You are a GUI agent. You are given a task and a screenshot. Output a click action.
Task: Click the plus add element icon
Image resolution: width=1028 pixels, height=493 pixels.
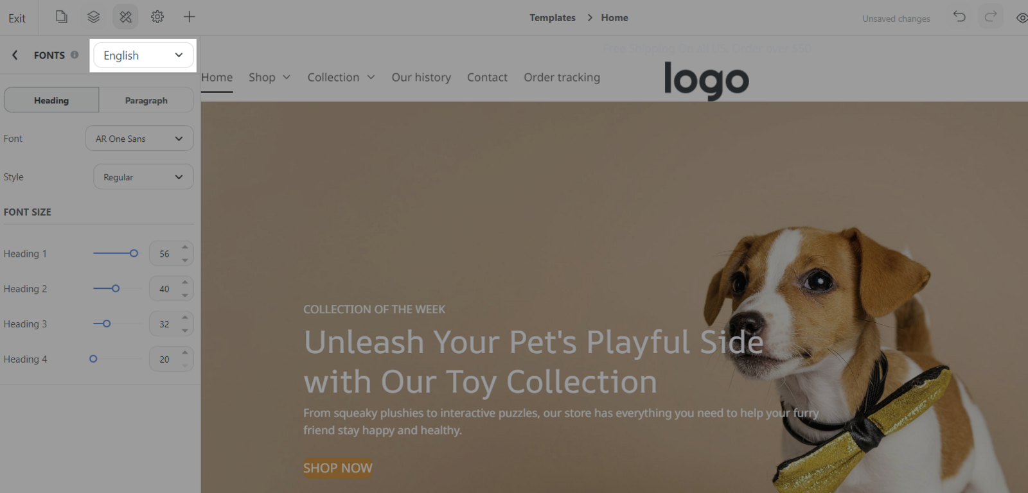pyautogui.click(x=189, y=17)
